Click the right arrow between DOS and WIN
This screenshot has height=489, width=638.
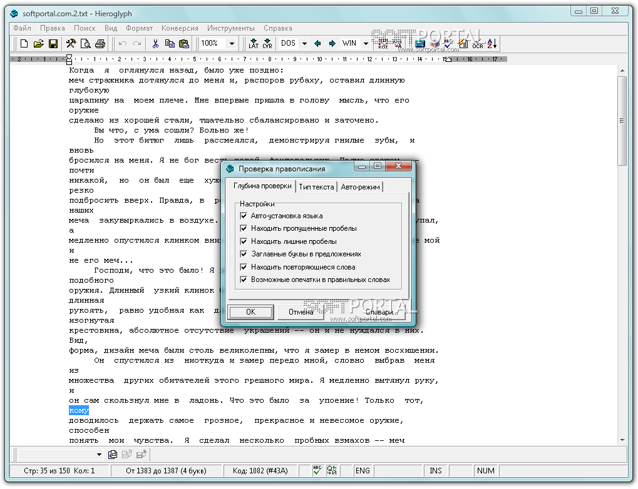click(x=332, y=44)
